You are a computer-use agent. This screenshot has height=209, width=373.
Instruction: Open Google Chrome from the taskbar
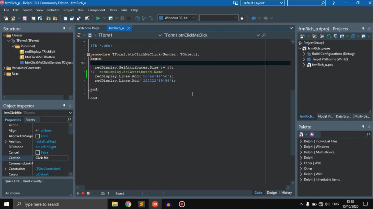click(x=128, y=204)
